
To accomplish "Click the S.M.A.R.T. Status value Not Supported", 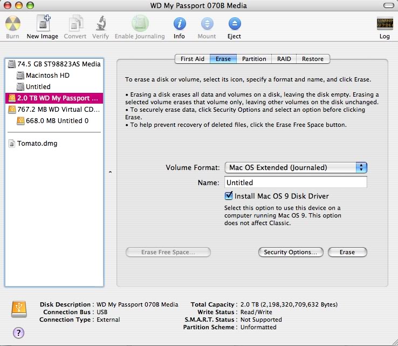I will (x=261, y=320).
